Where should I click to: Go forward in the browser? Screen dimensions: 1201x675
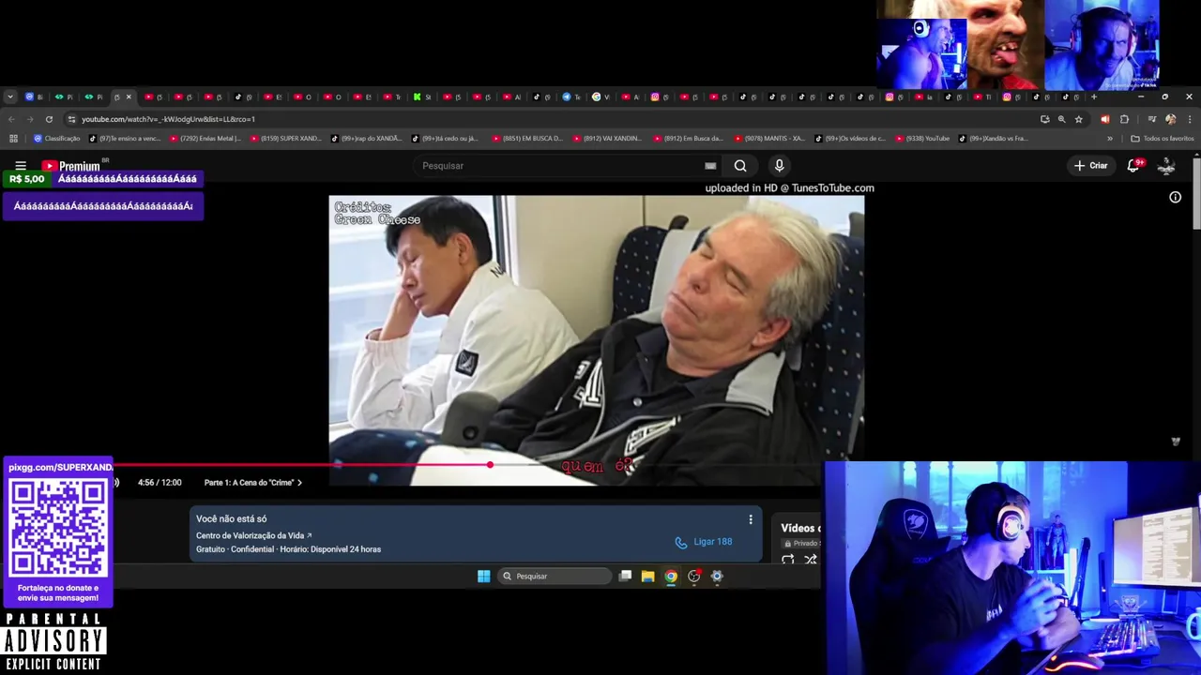(30, 119)
